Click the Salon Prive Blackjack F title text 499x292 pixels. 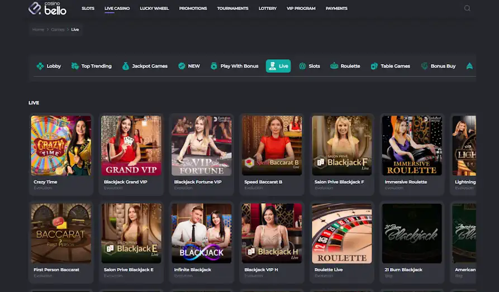[339, 182]
